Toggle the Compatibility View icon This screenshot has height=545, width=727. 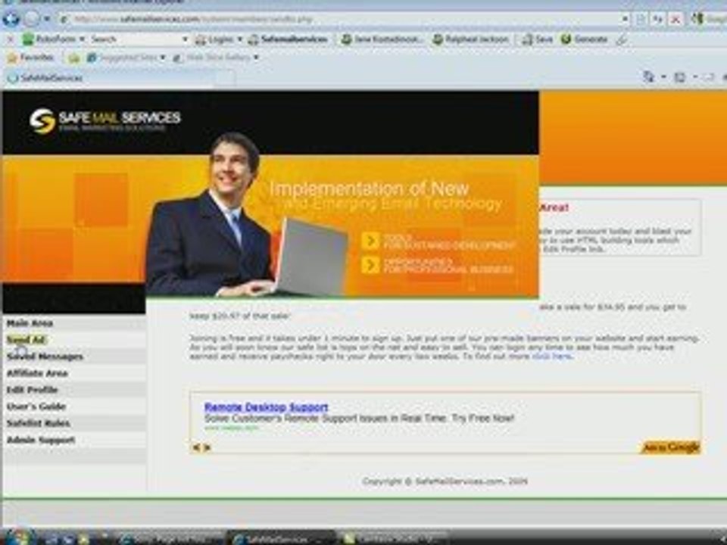point(641,20)
